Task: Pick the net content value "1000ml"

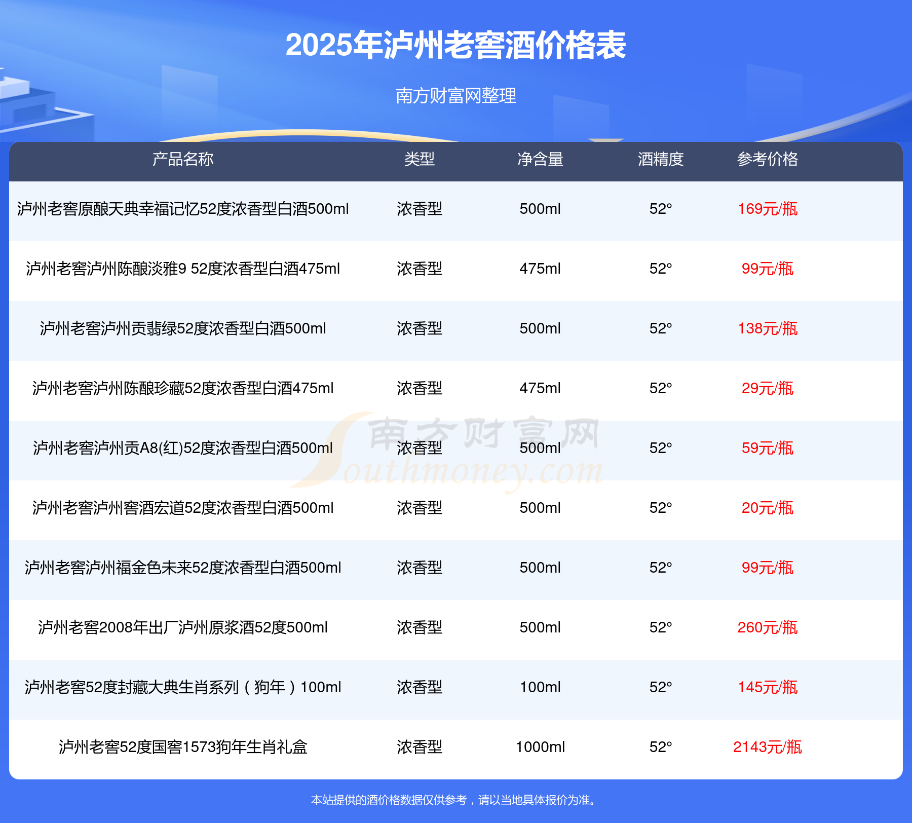Action: click(x=540, y=747)
